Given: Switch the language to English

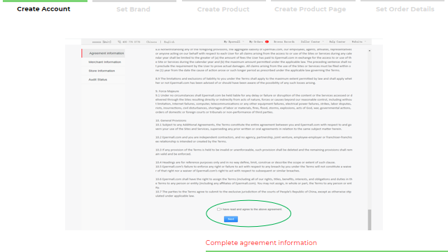Looking at the screenshot, I should coord(169,42).
